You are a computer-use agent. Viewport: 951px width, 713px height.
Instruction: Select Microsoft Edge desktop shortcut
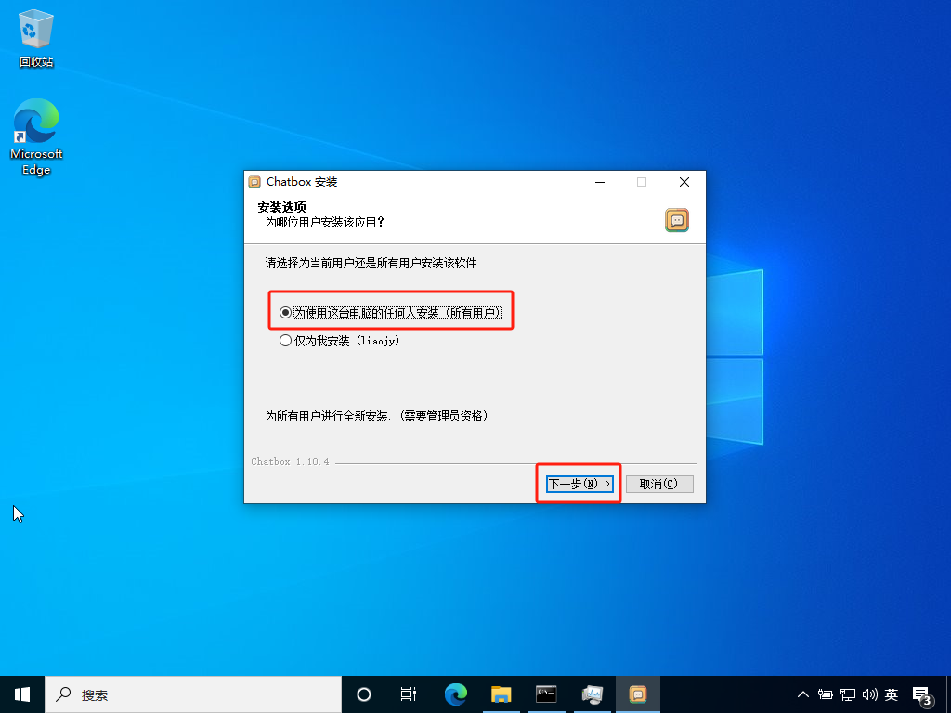[36, 137]
